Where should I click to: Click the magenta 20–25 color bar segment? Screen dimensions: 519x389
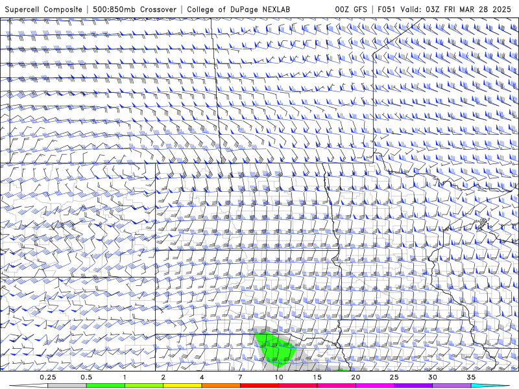[375, 386]
